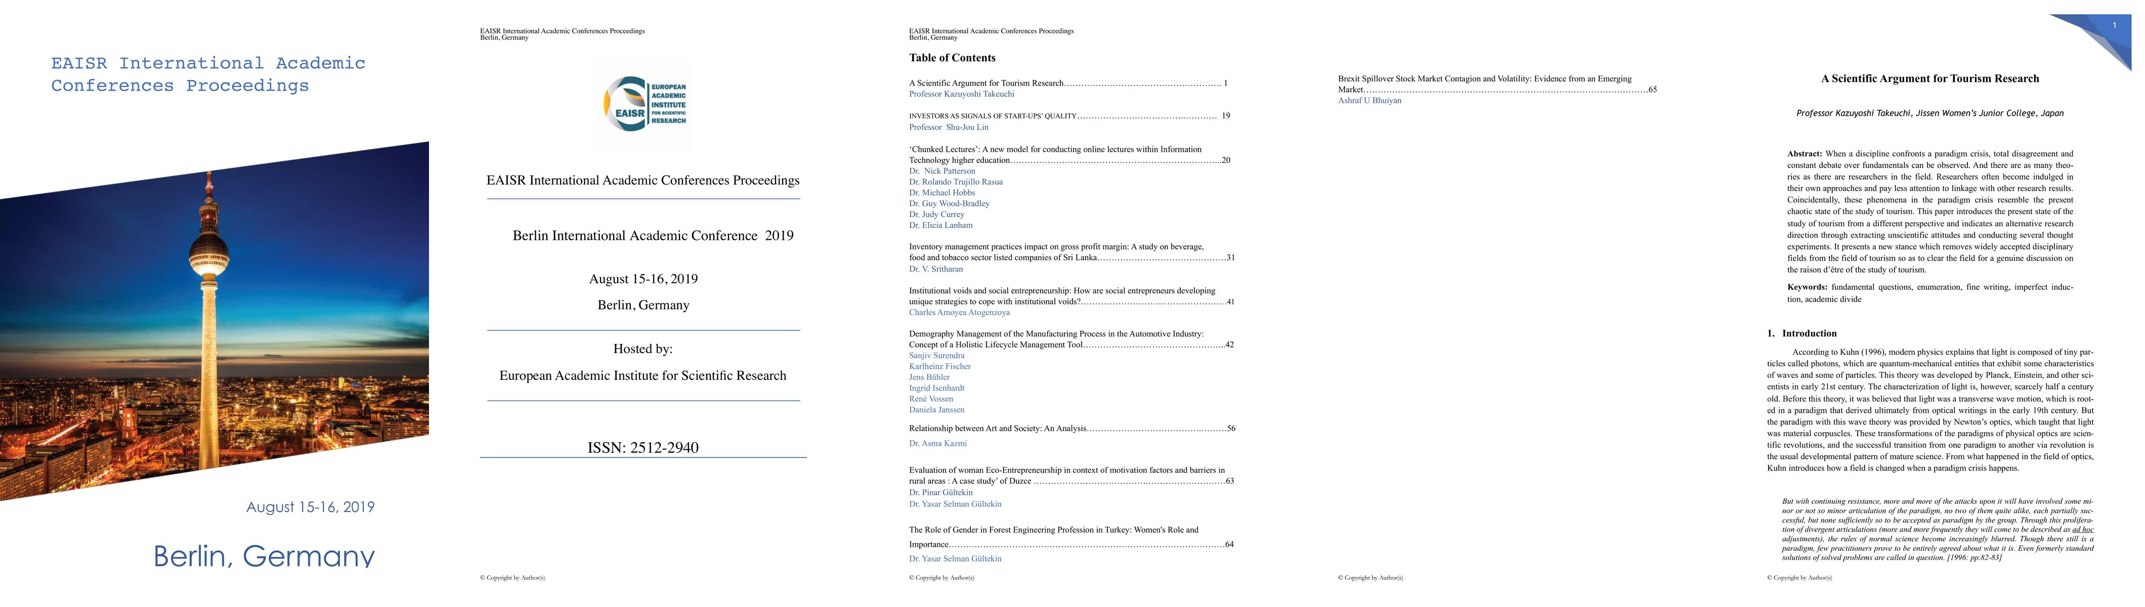Select 'Relationship between Art and Society' entry
Image resolution: width=2145 pixels, height=607 pixels.
[x=1072, y=428]
